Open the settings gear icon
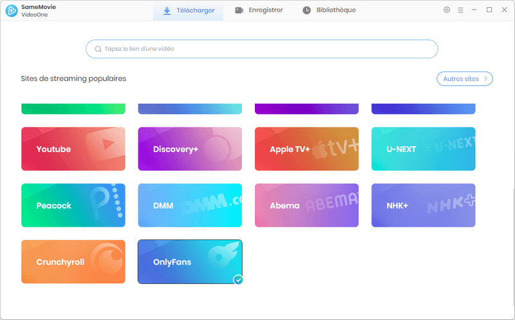 (x=446, y=10)
